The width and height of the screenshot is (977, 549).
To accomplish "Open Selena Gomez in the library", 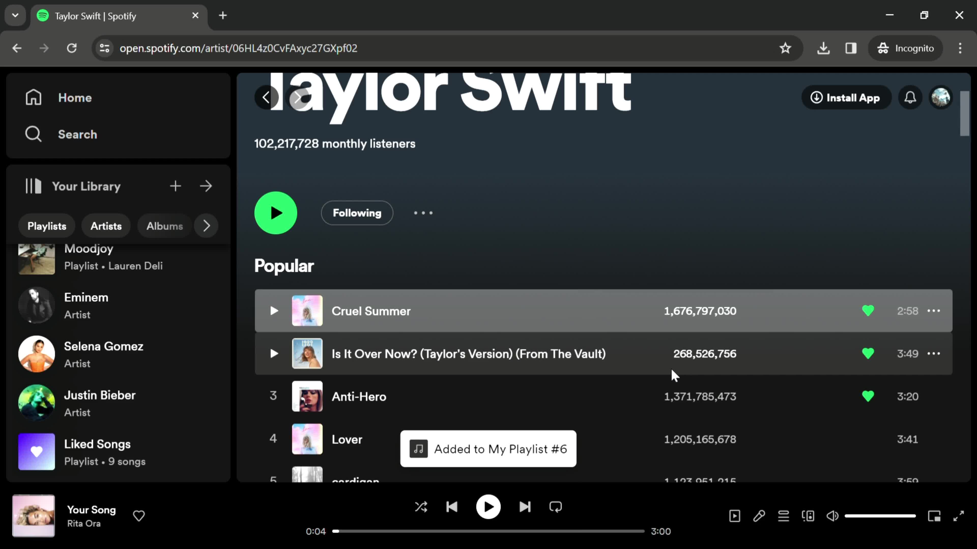I will click(x=118, y=354).
